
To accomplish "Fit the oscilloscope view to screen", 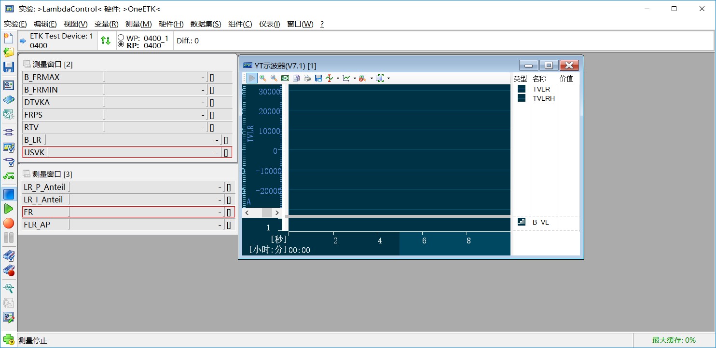I will point(285,78).
